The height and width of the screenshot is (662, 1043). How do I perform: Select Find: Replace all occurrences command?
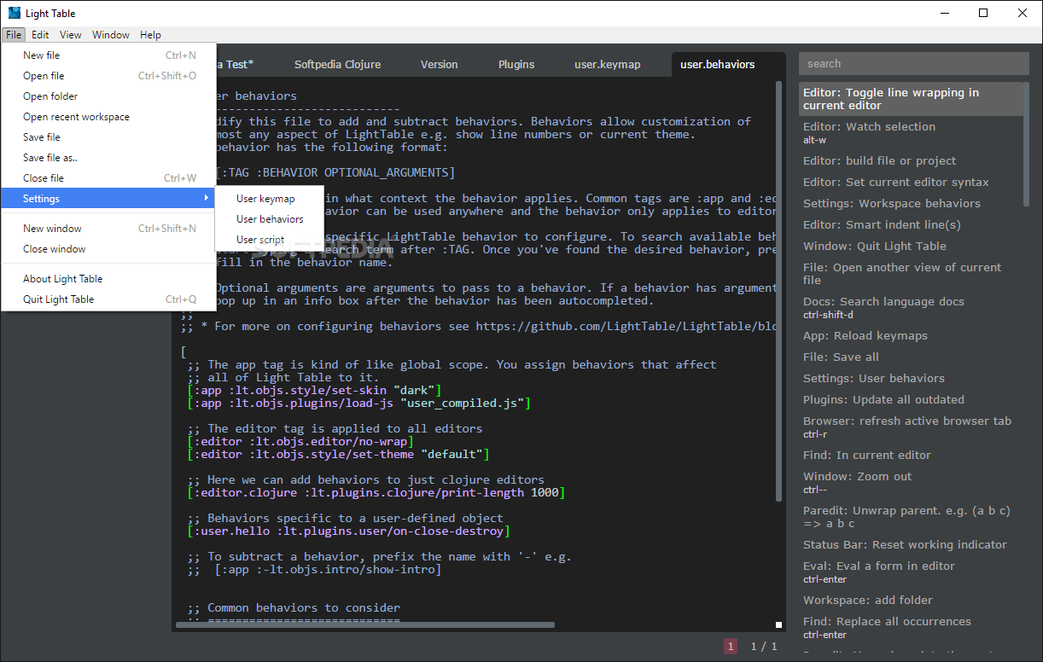pyautogui.click(x=912, y=627)
